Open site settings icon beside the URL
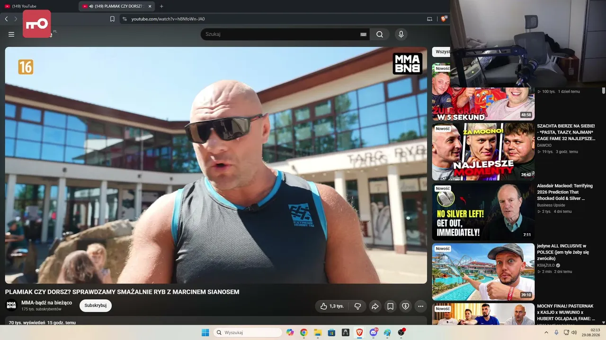The width and height of the screenshot is (606, 340). click(x=125, y=19)
